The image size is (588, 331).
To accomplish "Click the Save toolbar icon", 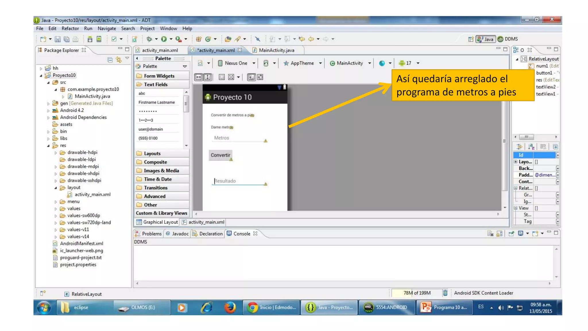I will coord(58,39).
